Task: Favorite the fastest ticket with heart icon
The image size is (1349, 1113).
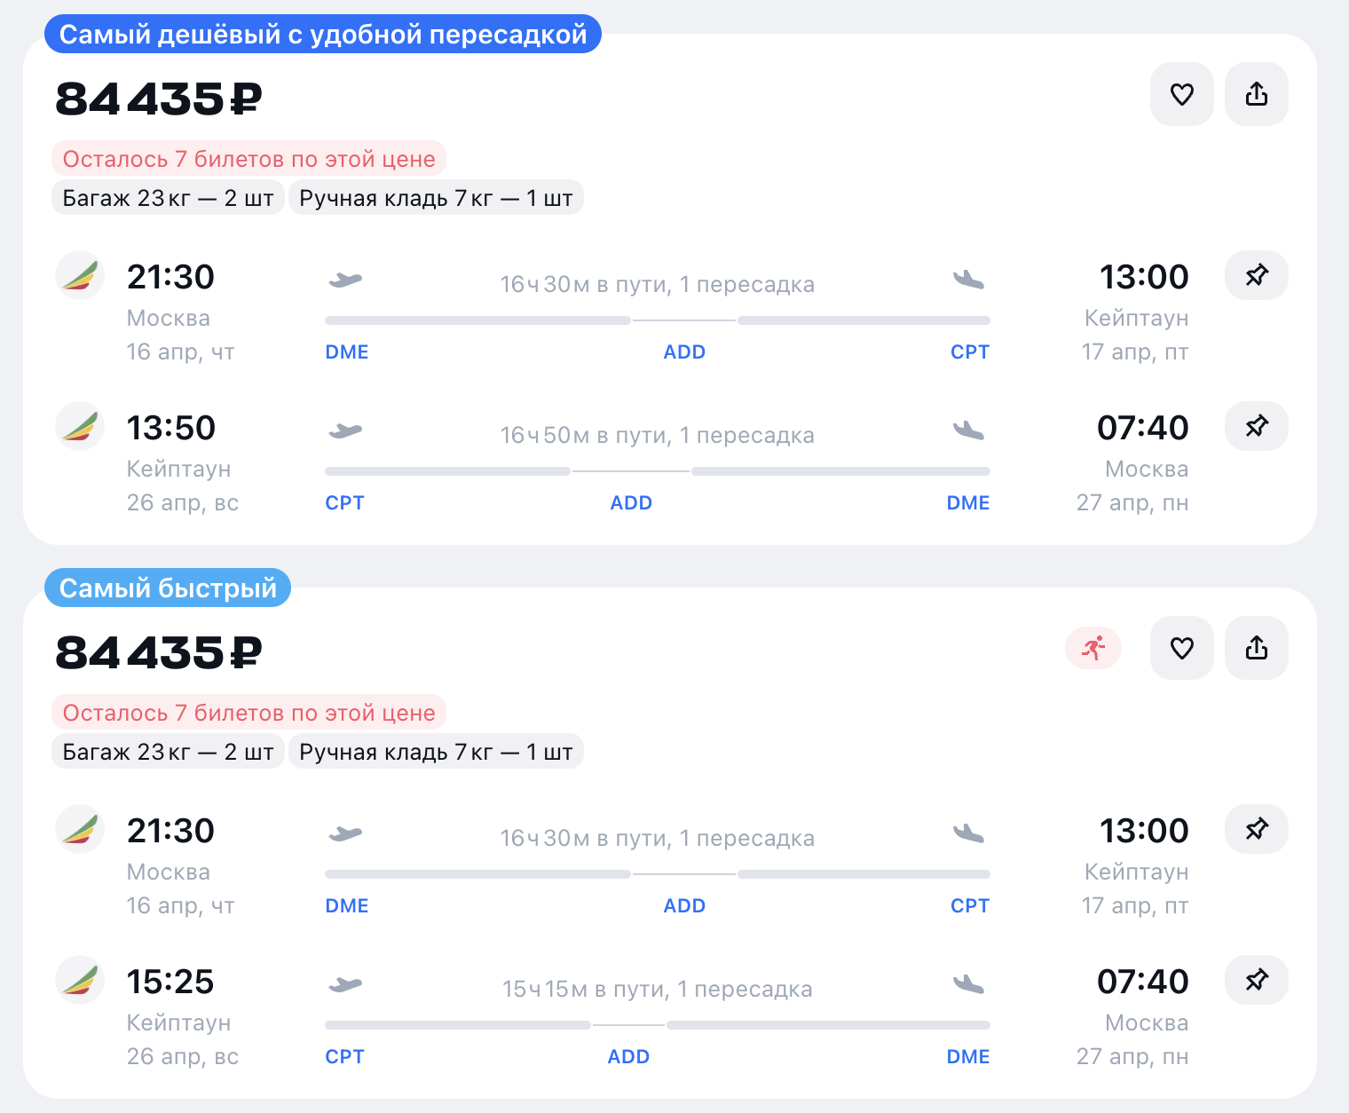Action: (1181, 648)
